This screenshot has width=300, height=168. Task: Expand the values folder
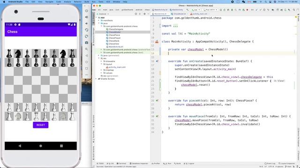[x=101, y=73]
